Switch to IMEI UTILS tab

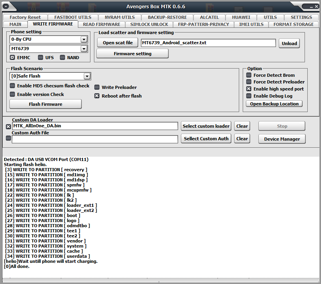point(251,24)
